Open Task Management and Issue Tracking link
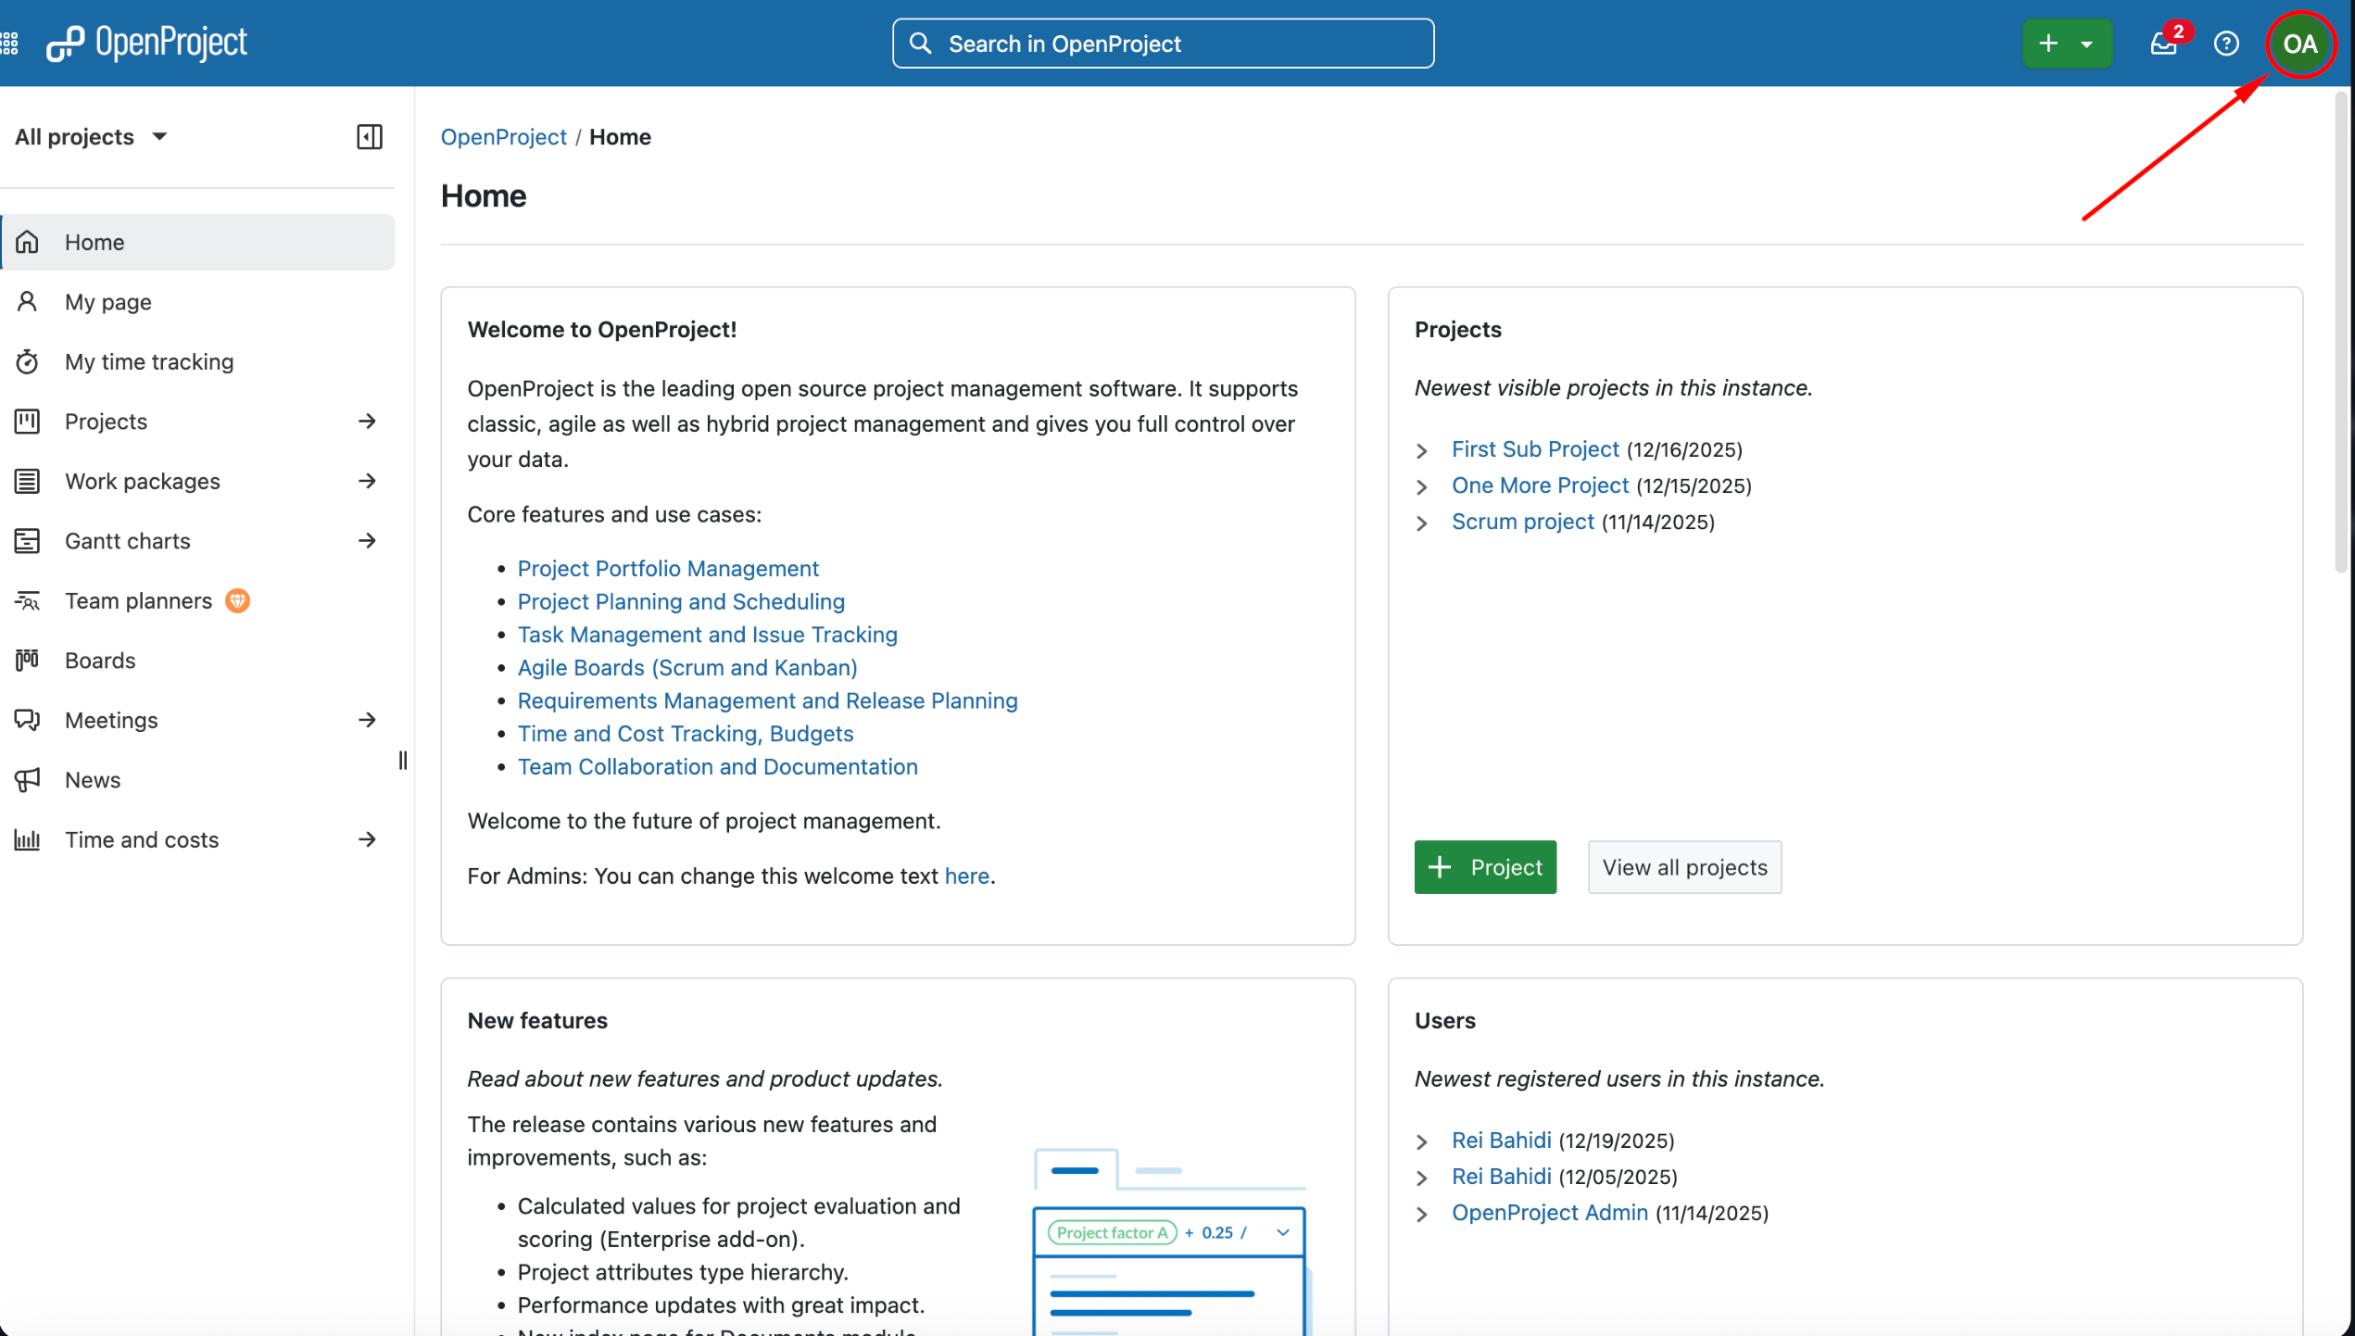2355x1336 pixels. coord(708,635)
